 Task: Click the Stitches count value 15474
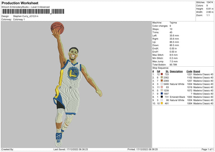click(x=209, y=3)
